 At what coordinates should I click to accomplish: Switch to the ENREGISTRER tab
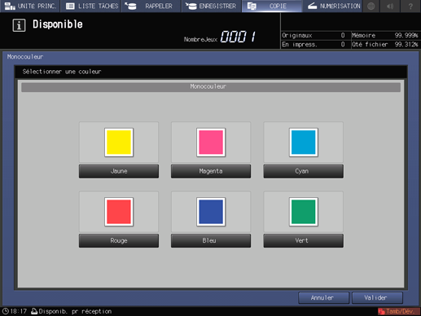[x=211, y=6]
